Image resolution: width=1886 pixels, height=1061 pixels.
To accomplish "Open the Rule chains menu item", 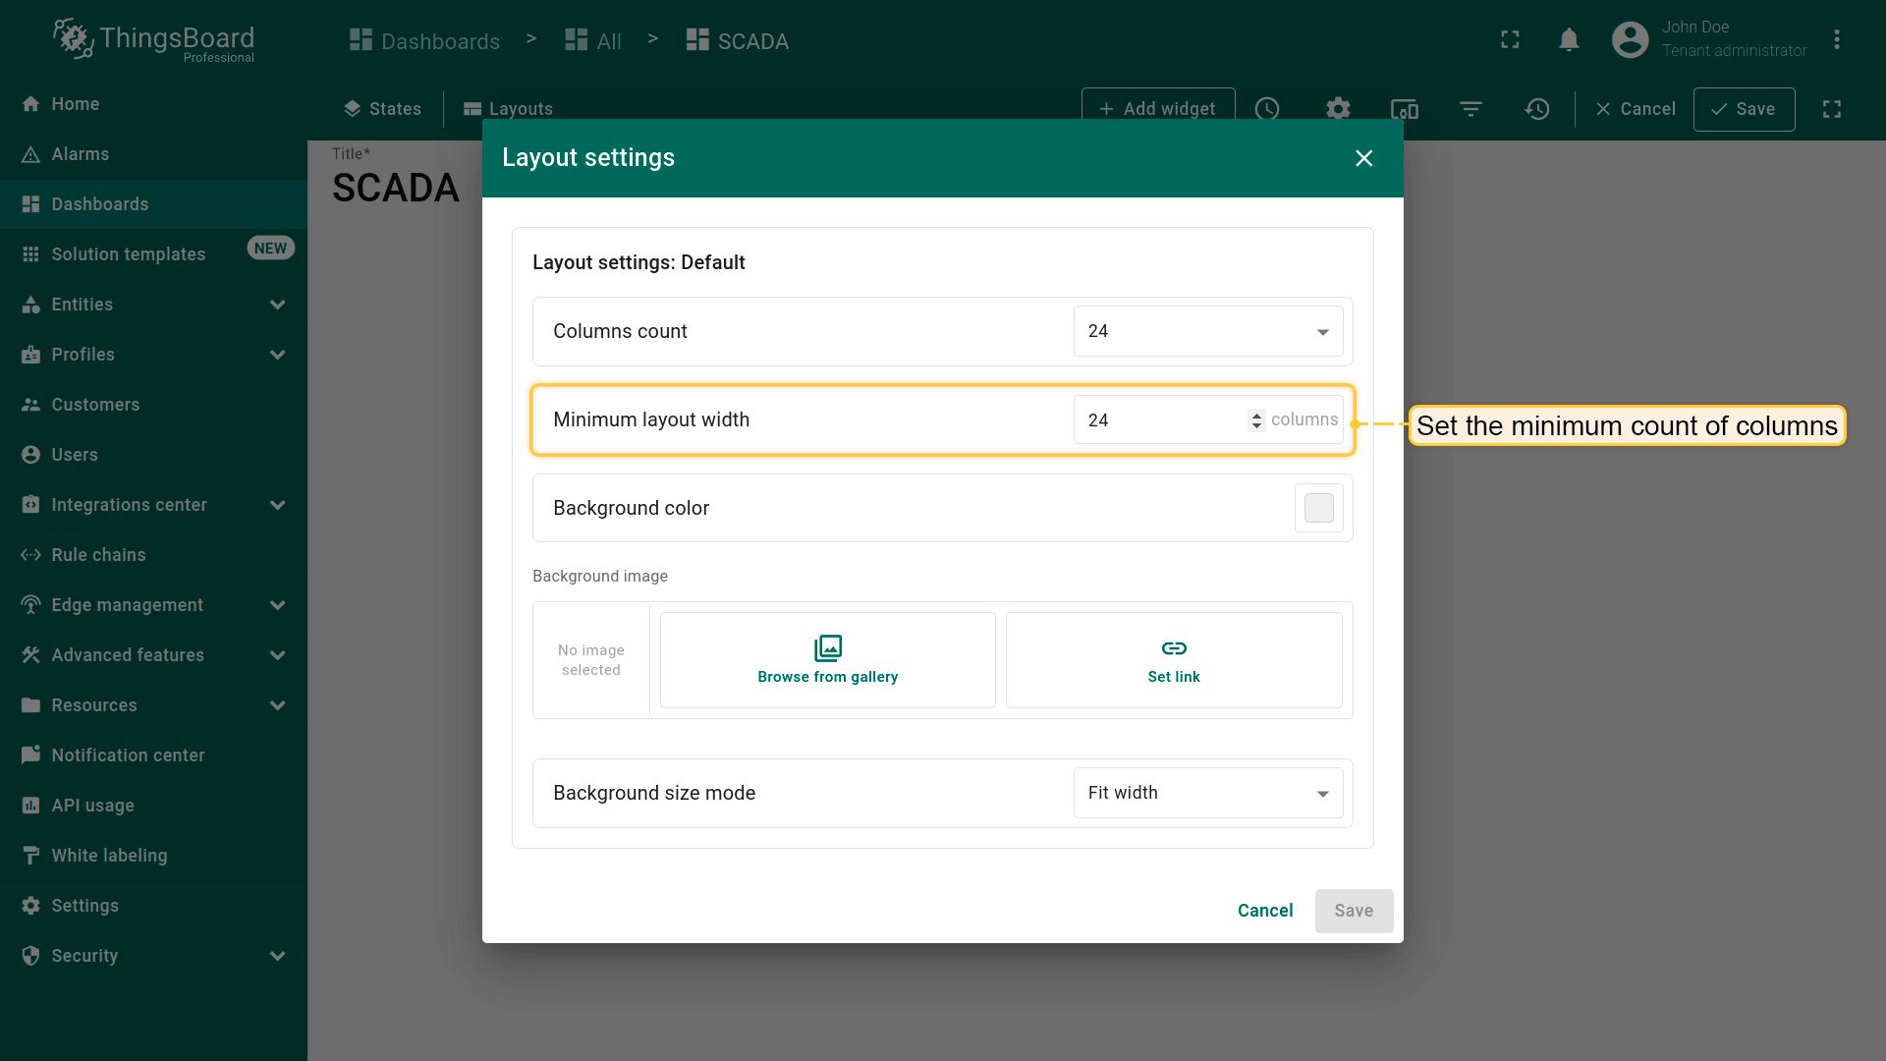I will 98,555.
